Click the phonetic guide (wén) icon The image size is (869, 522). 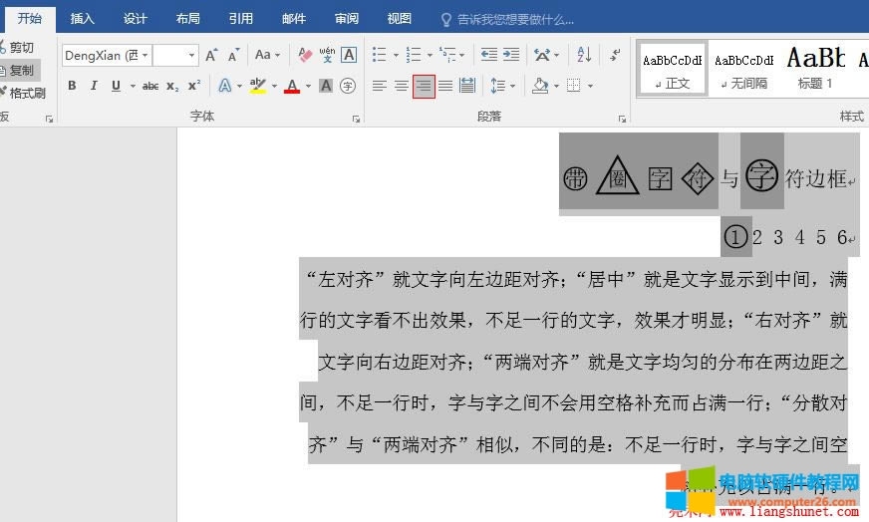(327, 55)
